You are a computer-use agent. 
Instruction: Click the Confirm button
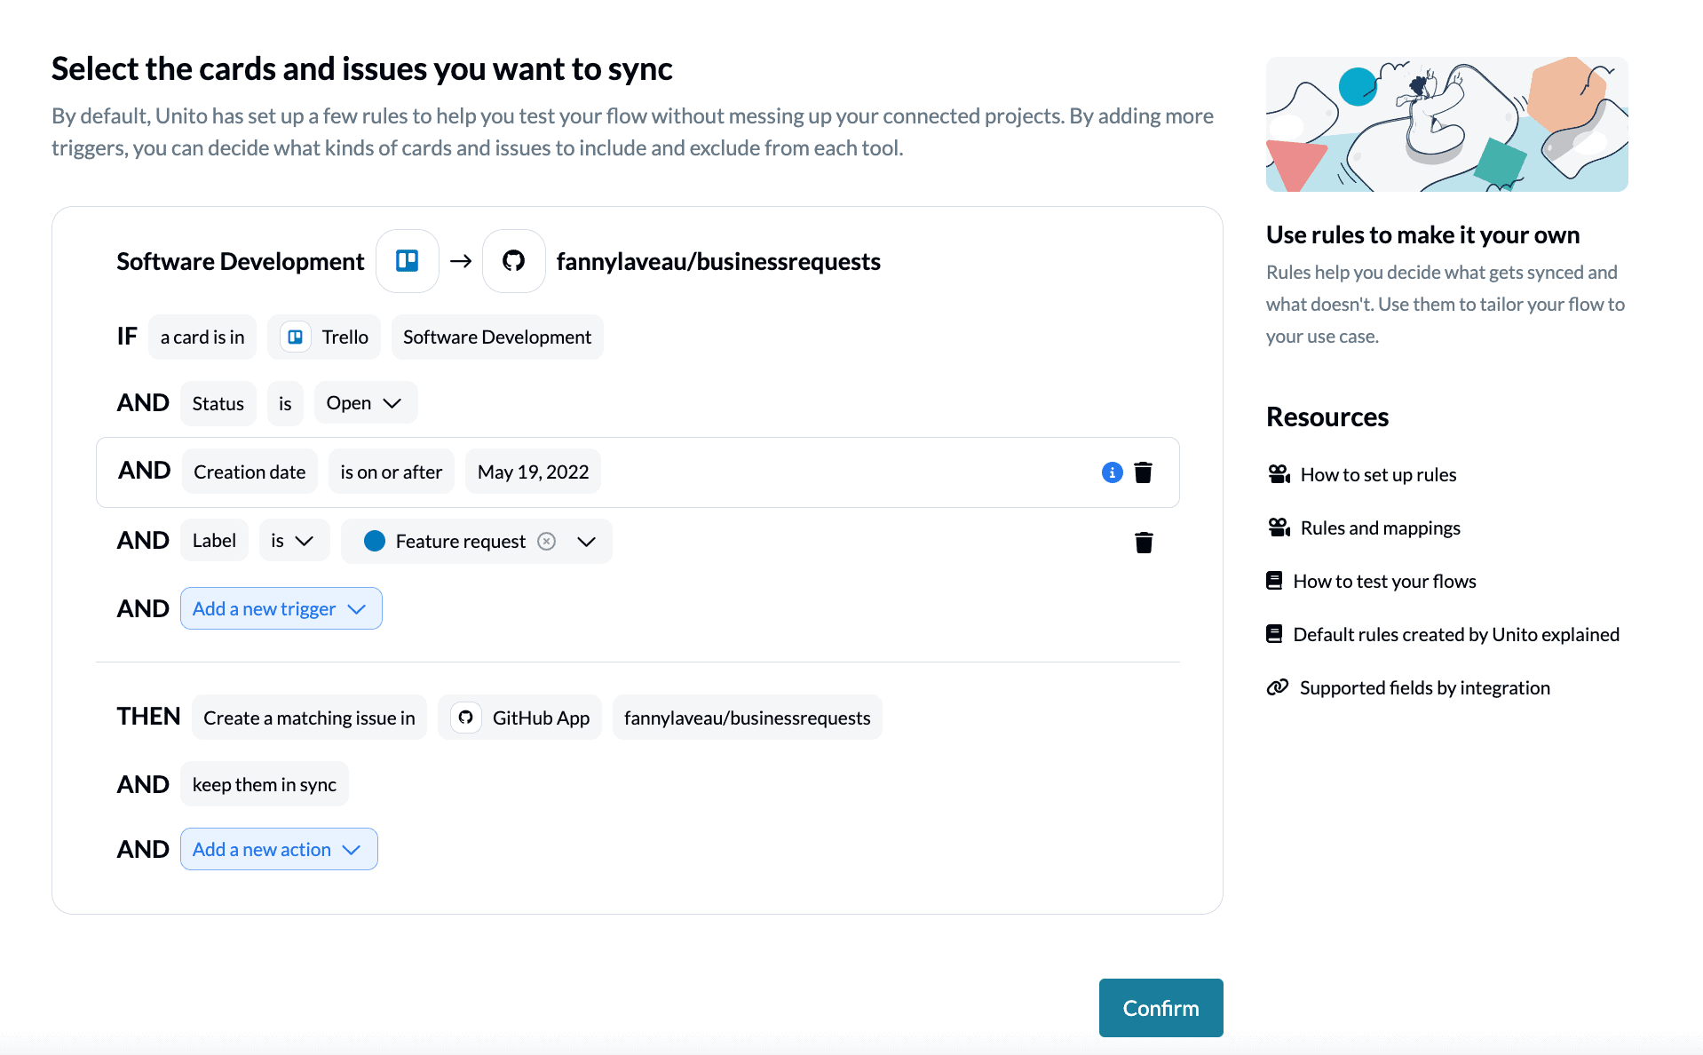point(1160,1007)
